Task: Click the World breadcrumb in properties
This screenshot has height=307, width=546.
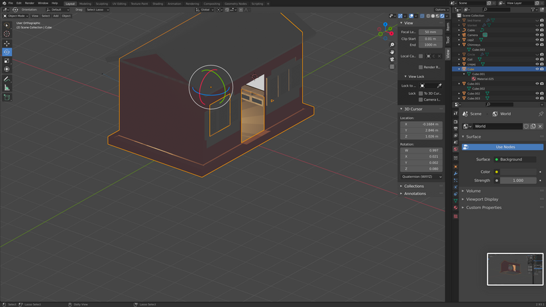Action: click(502, 114)
